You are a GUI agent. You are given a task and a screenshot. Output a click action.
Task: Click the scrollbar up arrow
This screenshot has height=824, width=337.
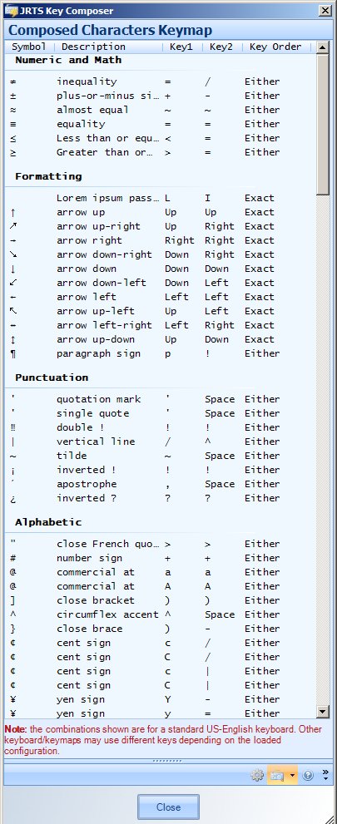(323, 47)
